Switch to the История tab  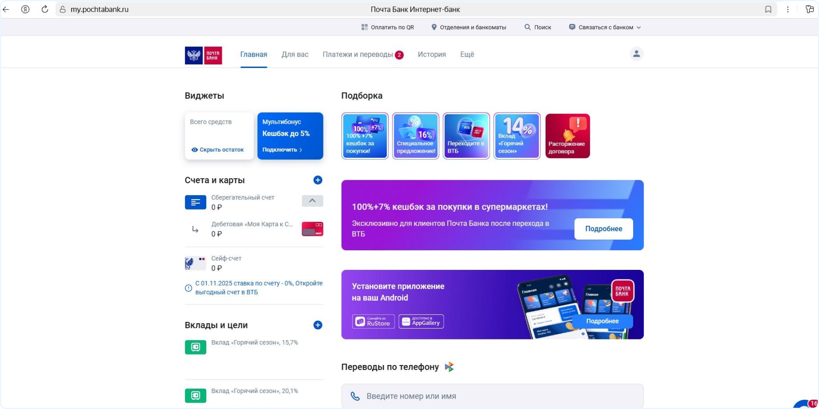(x=432, y=54)
